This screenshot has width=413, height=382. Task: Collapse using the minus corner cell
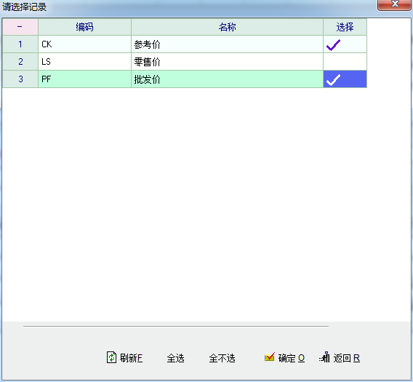click(x=20, y=27)
